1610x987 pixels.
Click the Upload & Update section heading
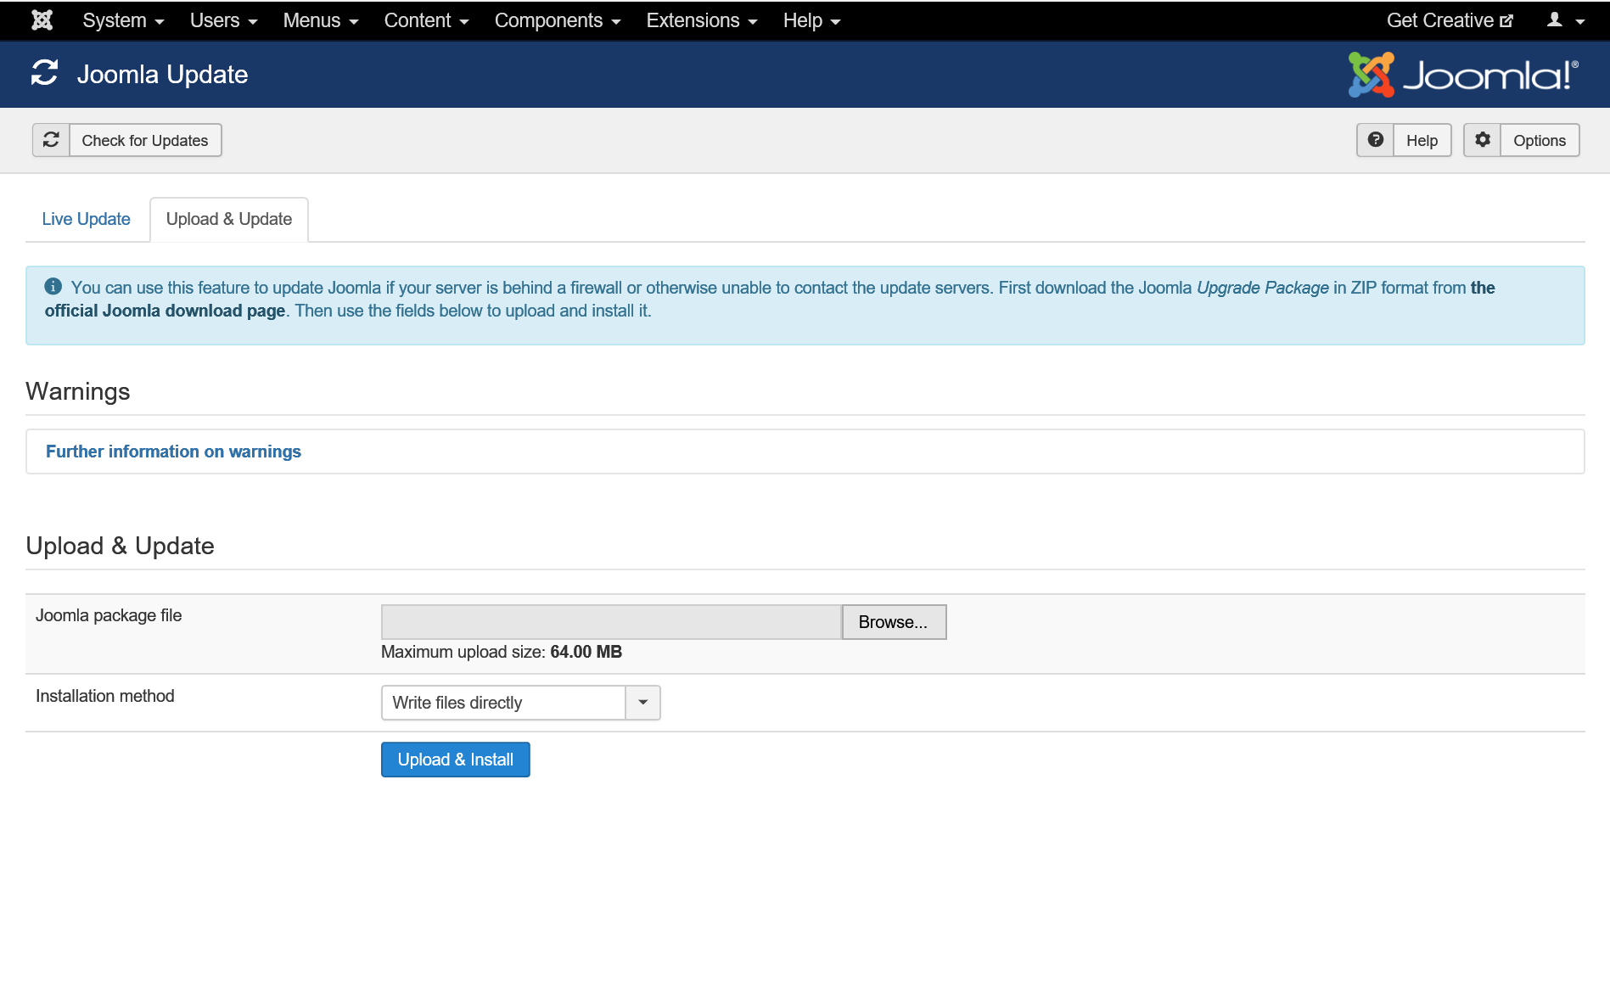coord(120,546)
